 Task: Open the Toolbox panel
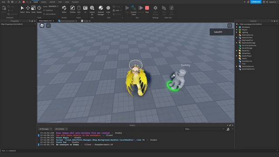[72, 9]
